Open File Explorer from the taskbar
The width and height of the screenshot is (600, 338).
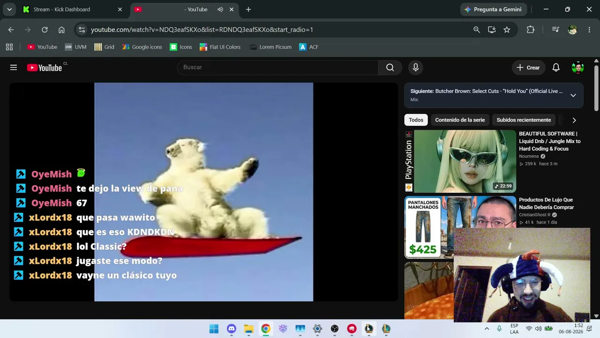(x=248, y=329)
